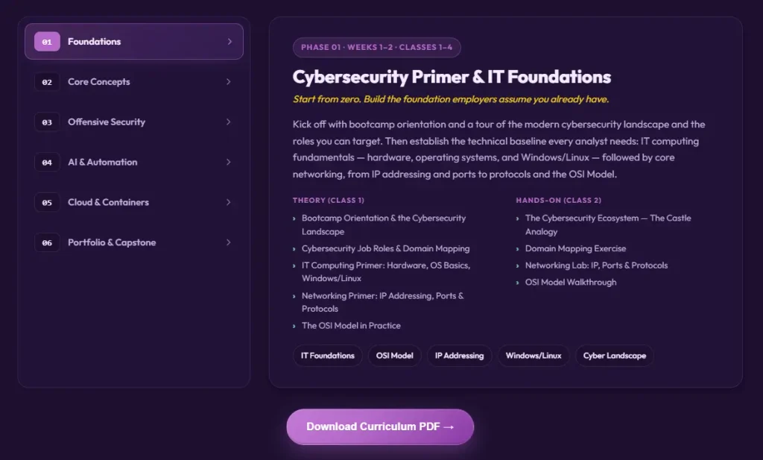
Task: Click the 06 number badge
Action: (47, 242)
